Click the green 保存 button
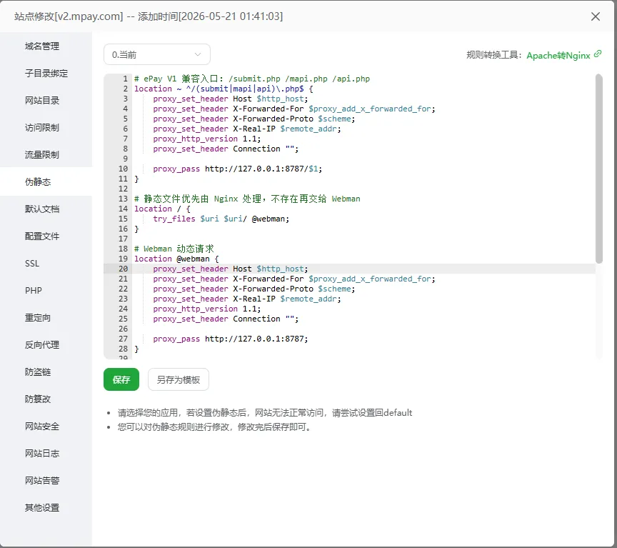Viewport: 617px width, 548px height. [x=121, y=379]
